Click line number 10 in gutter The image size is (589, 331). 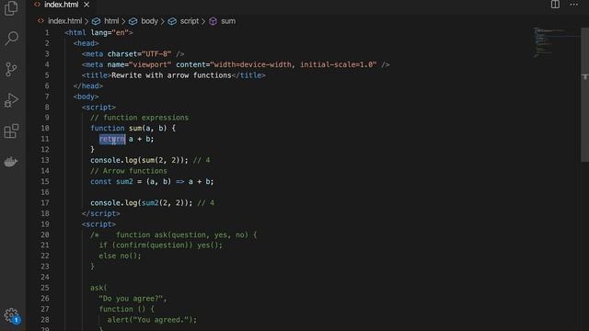pyautogui.click(x=45, y=129)
